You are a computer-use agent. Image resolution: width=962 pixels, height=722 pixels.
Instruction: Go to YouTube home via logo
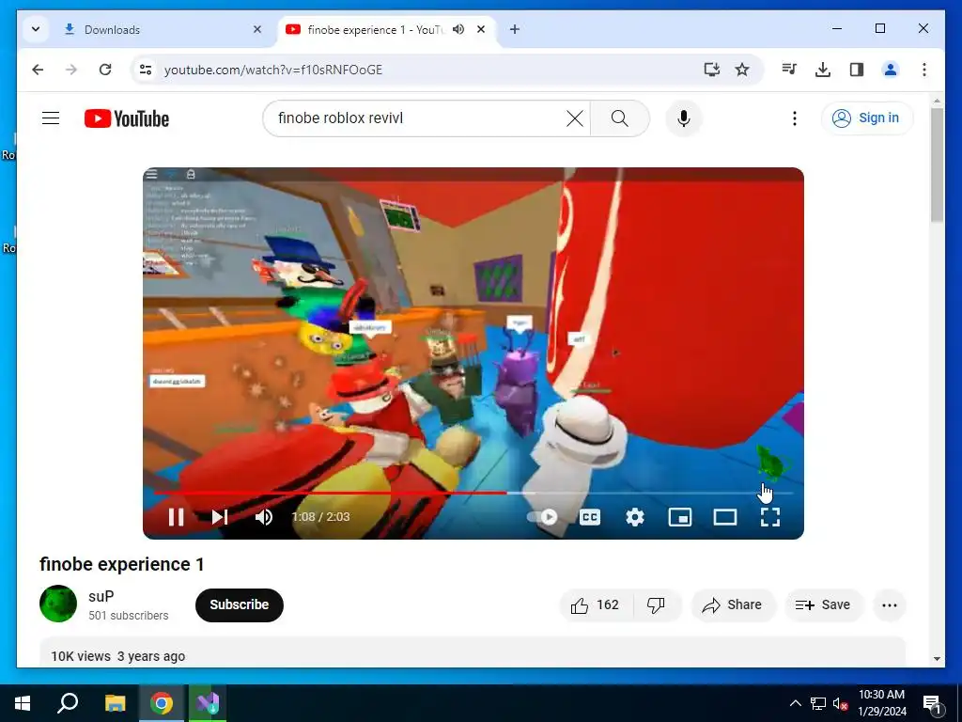point(127,118)
